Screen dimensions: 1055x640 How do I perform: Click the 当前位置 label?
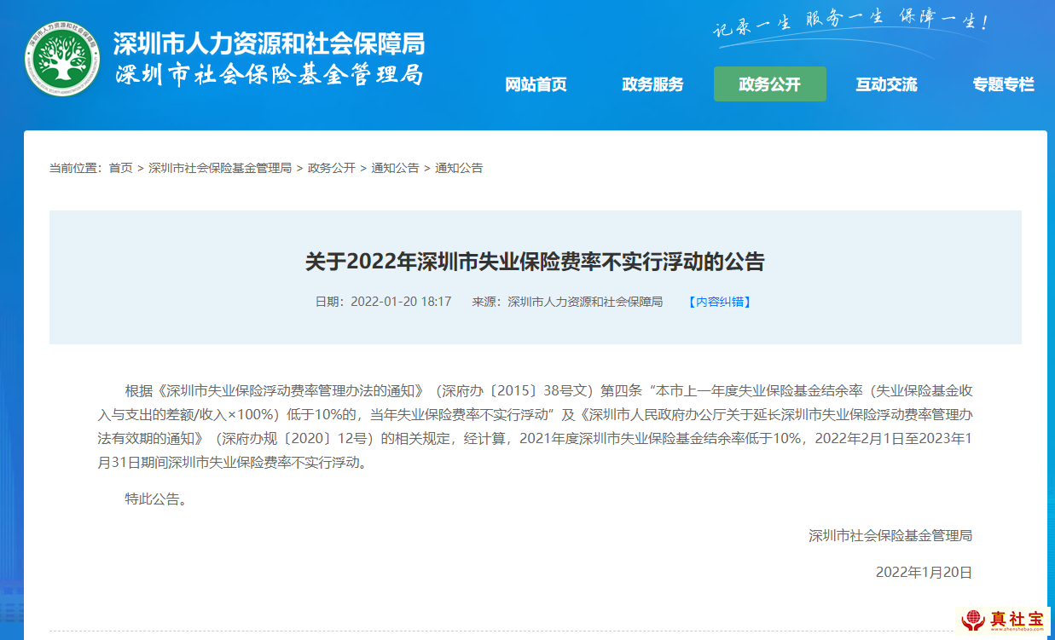75,168
